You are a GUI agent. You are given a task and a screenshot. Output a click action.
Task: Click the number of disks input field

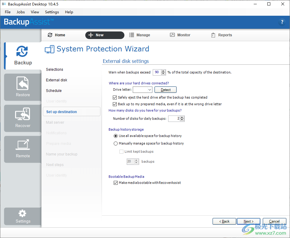point(174,119)
